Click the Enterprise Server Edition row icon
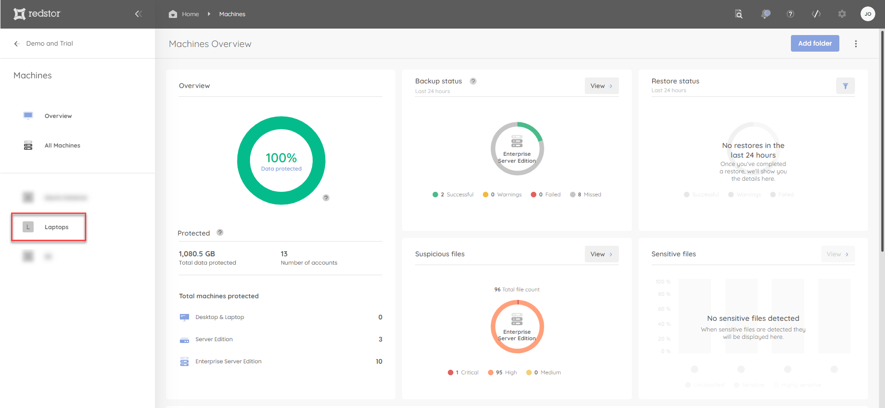Screen dimensions: 885x408 (x=184, y=361)
